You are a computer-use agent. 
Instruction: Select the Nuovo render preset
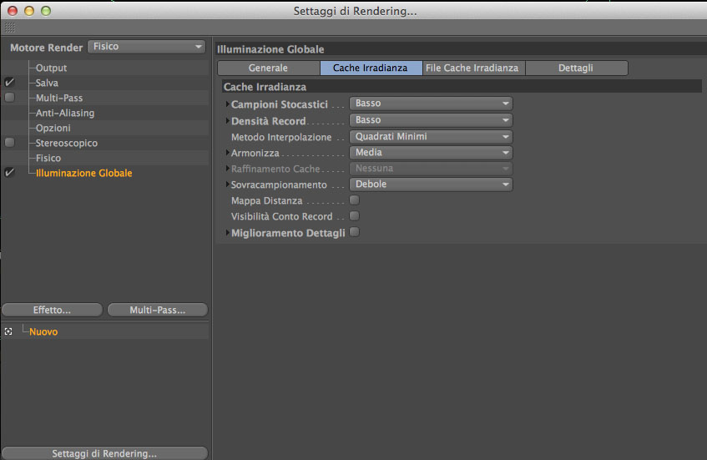click(x=43, y=332)
